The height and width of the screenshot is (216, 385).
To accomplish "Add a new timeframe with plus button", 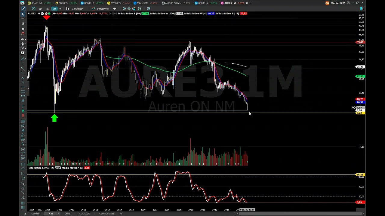I will (60, 9).
